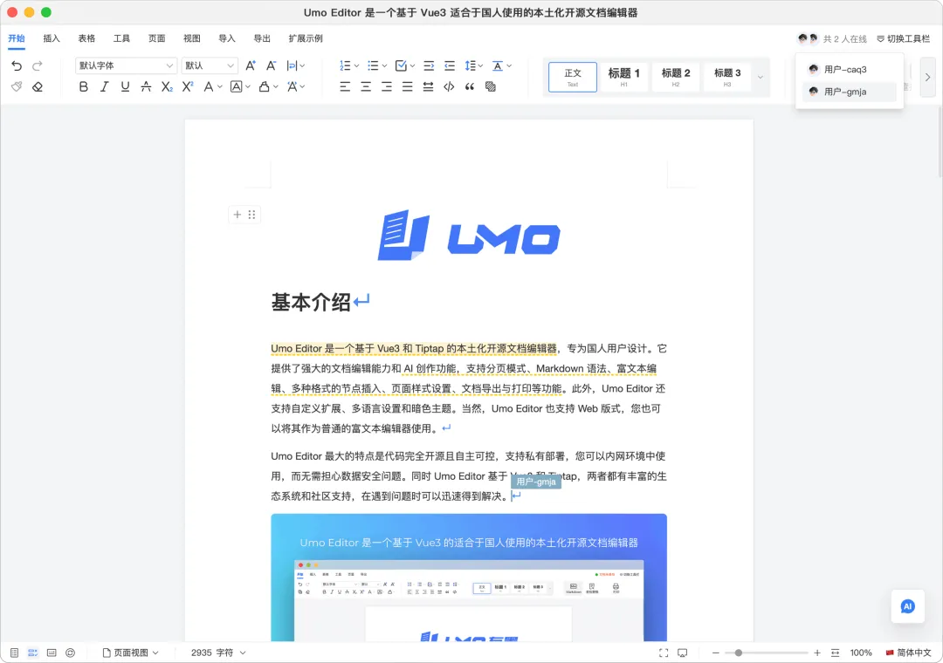This screenshot has height=663, width=943.
Task: Switch to the 页面 tab
Action: 157,38
